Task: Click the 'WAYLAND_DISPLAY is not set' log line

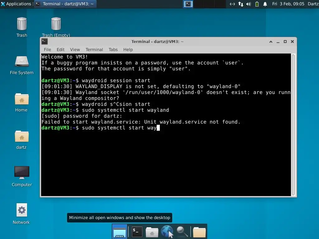Action: [x=141, y=87]
